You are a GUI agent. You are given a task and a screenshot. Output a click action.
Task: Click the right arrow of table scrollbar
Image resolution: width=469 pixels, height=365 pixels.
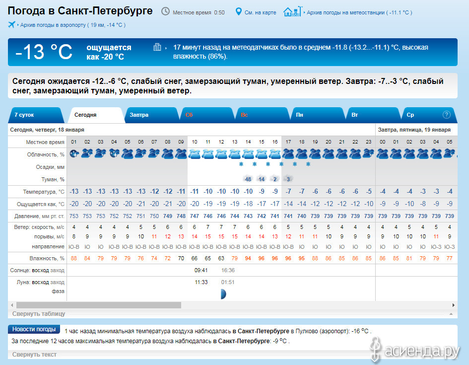tap(454, 305)
